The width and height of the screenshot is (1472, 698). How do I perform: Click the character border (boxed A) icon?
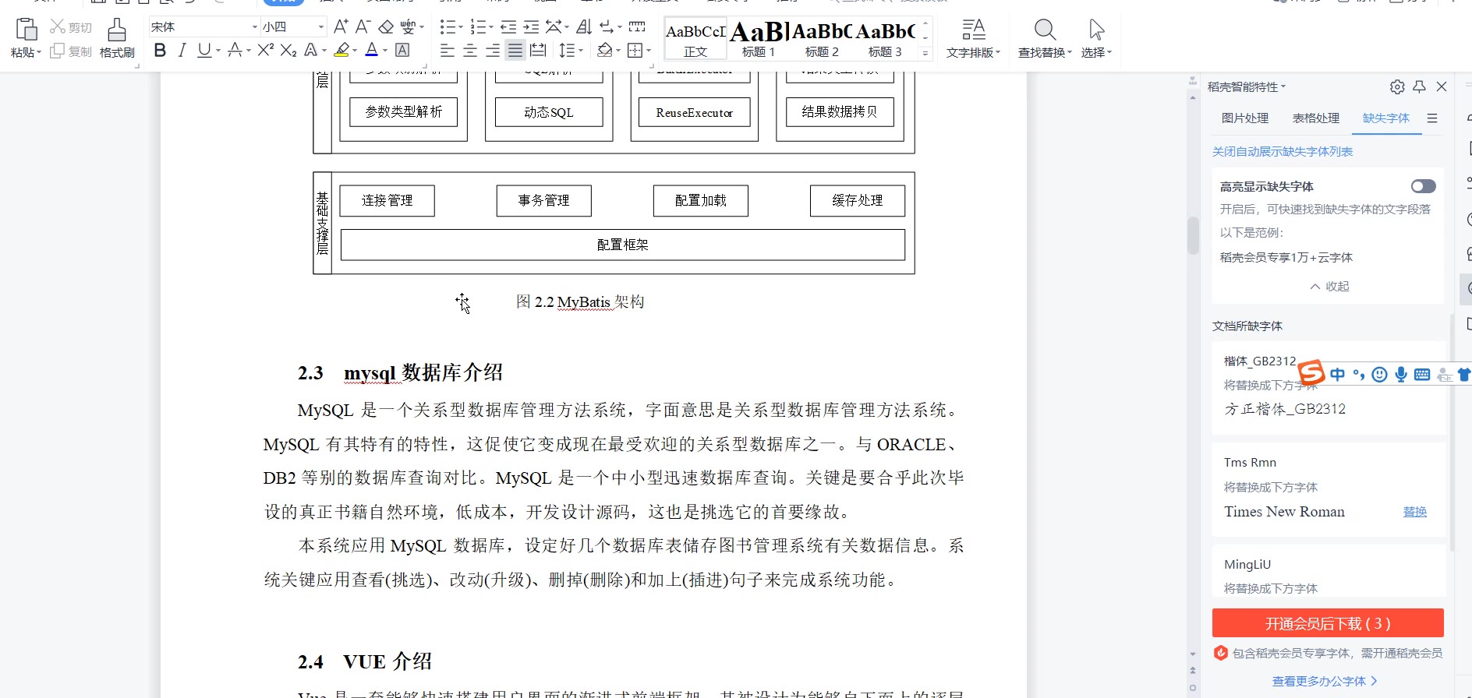[402, 51]
